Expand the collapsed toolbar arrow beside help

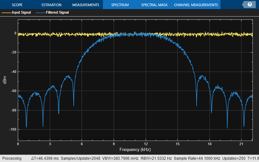click(244, 5)
